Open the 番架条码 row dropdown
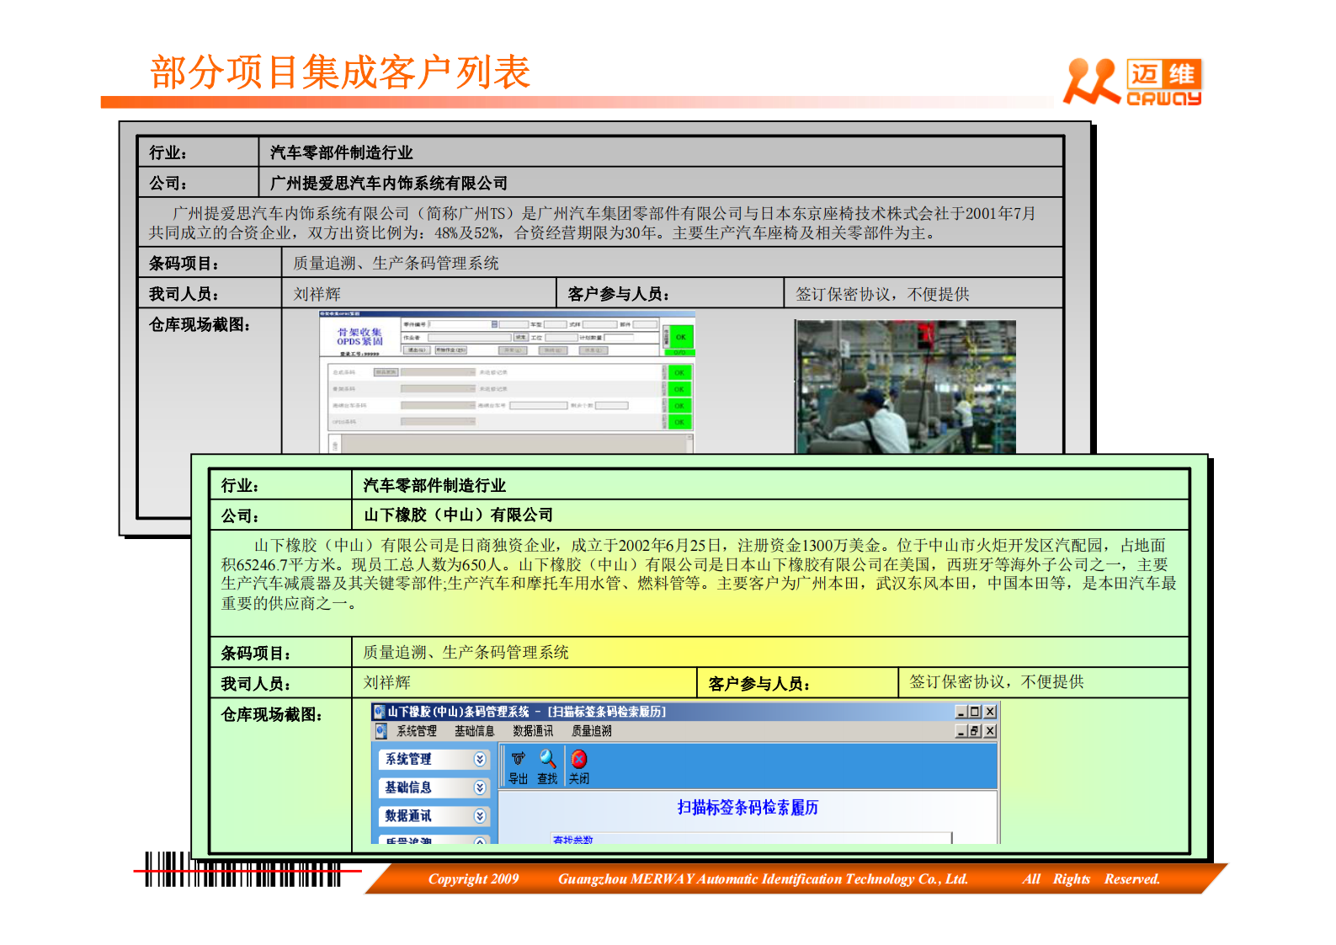The height and width of the screenshot is (945, 1336). coord(472,389)
